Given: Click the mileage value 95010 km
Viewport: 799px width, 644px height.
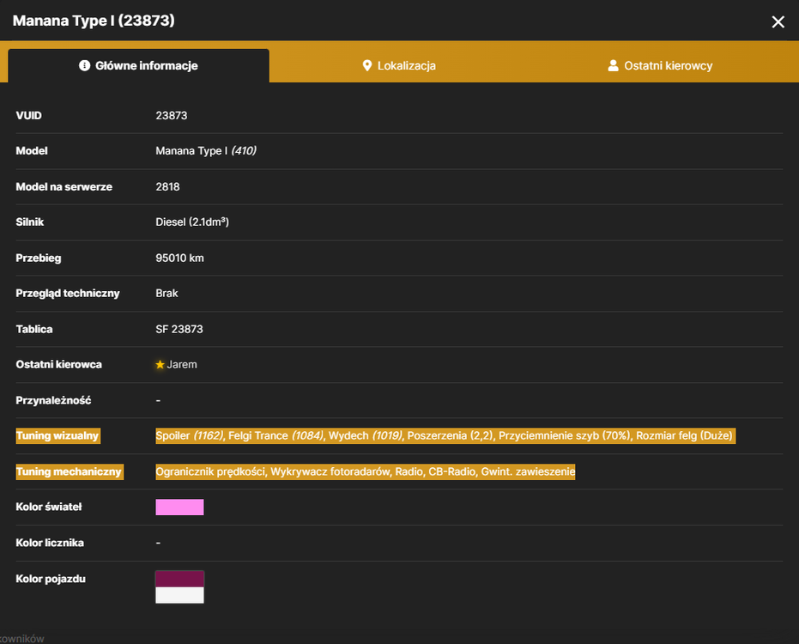Looking at the screenshot, I should (x=179, y=258).
